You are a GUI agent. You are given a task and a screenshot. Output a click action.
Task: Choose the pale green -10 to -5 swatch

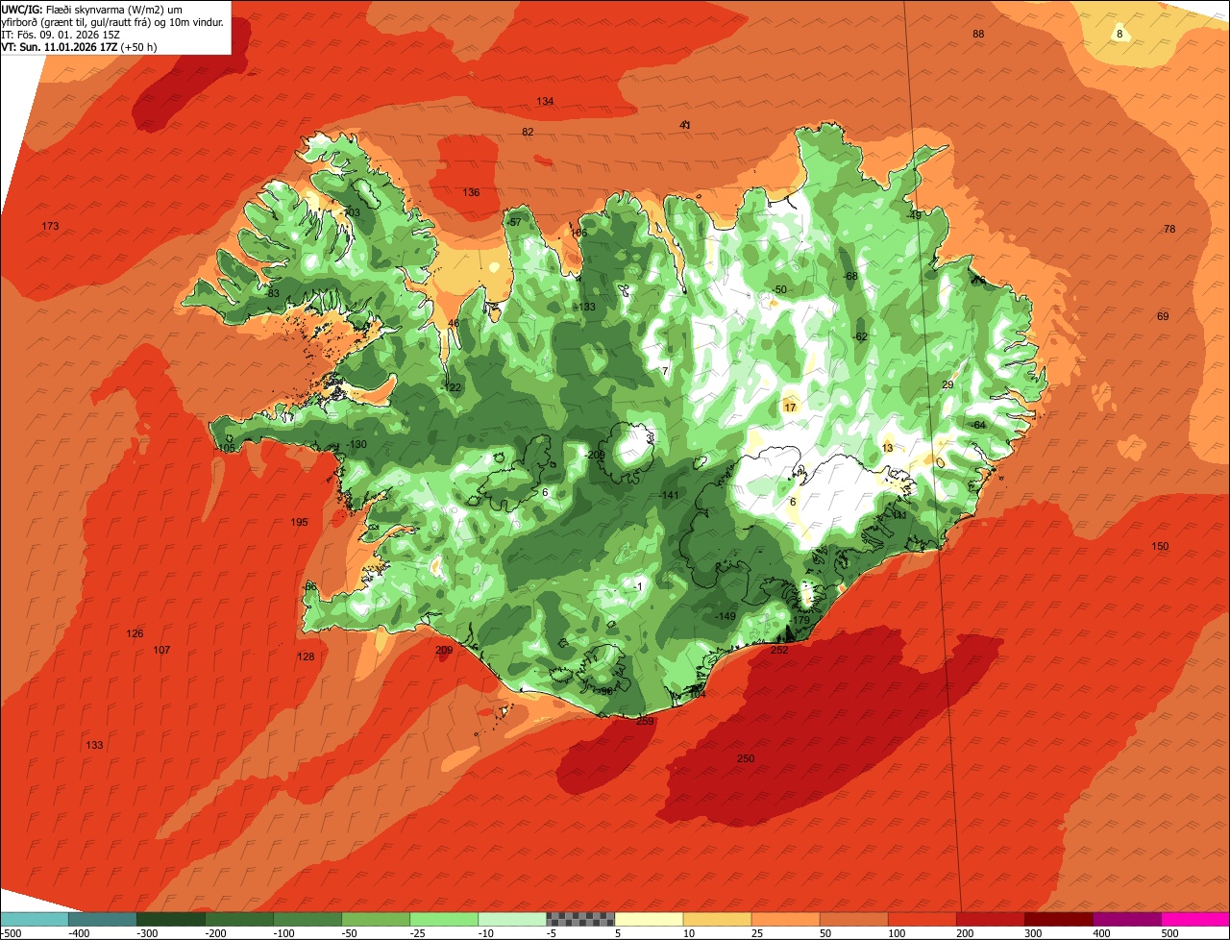tap(512, 920)
